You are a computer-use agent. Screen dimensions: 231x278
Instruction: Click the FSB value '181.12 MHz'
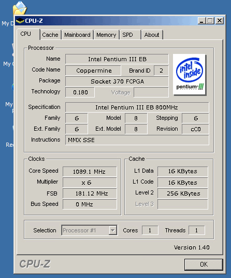[x=90, y=193]
